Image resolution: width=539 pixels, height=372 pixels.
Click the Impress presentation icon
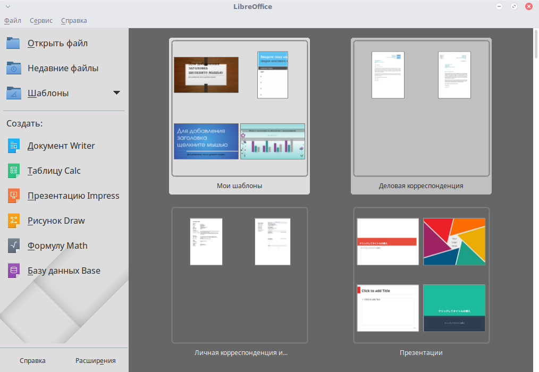14,196
